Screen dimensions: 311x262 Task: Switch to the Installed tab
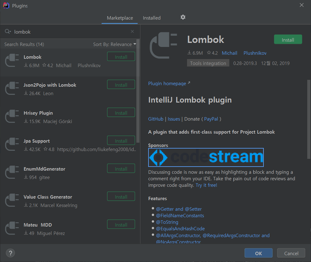152,18
